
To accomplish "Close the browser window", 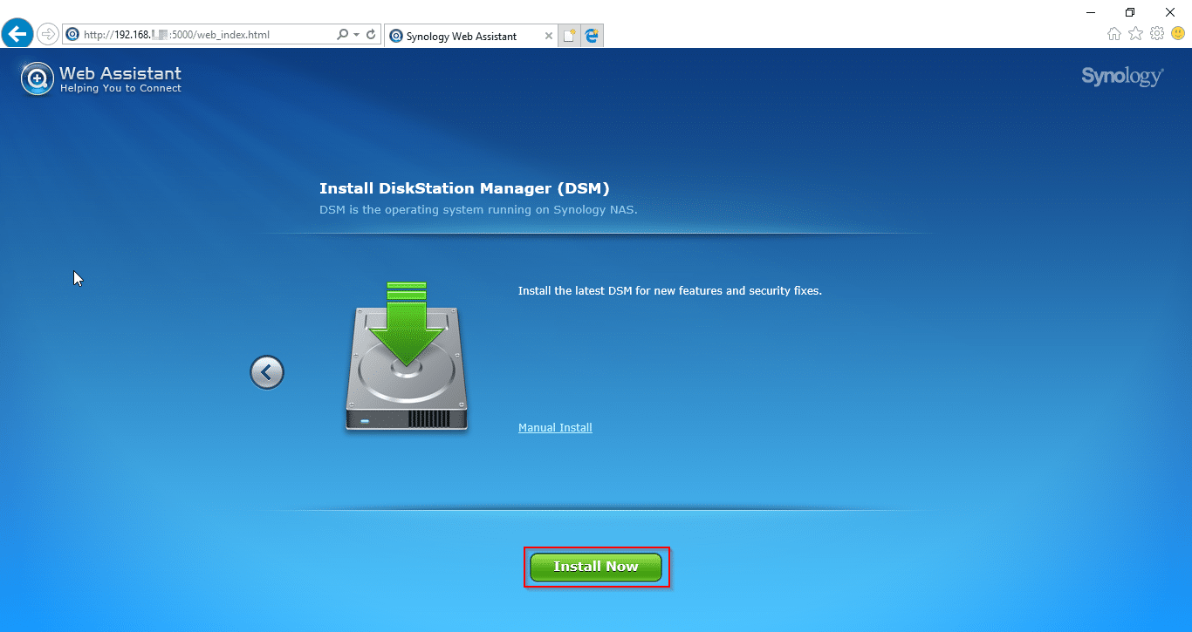I will [1170, 12].
